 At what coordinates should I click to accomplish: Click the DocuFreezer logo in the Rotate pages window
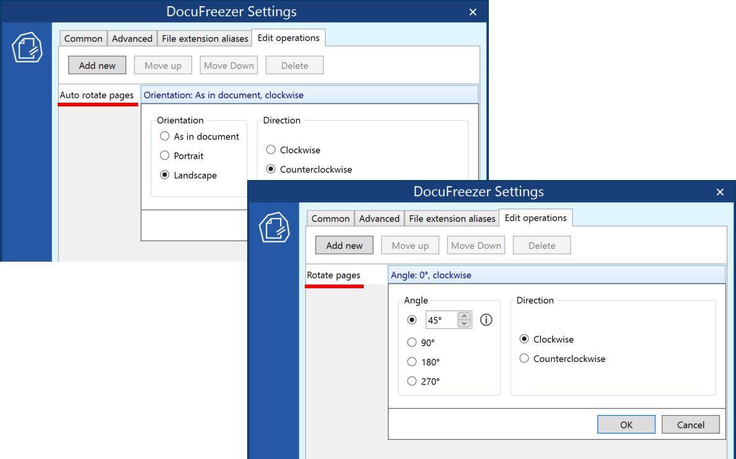(274, 228)
